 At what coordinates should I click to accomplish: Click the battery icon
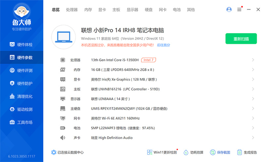click(x=63, y=128)
